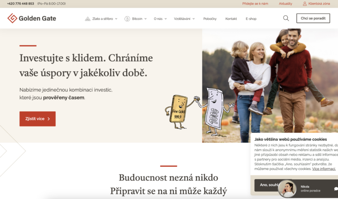Open the Pobočky menu item
Viewport: 338px width, 199px height.
click(x=210, y=19)
